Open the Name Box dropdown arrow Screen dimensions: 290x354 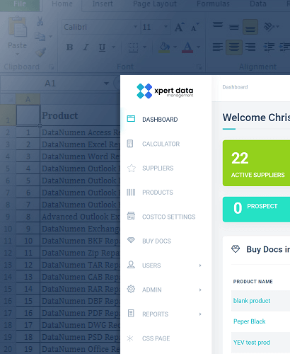click(x=107, y=84)
